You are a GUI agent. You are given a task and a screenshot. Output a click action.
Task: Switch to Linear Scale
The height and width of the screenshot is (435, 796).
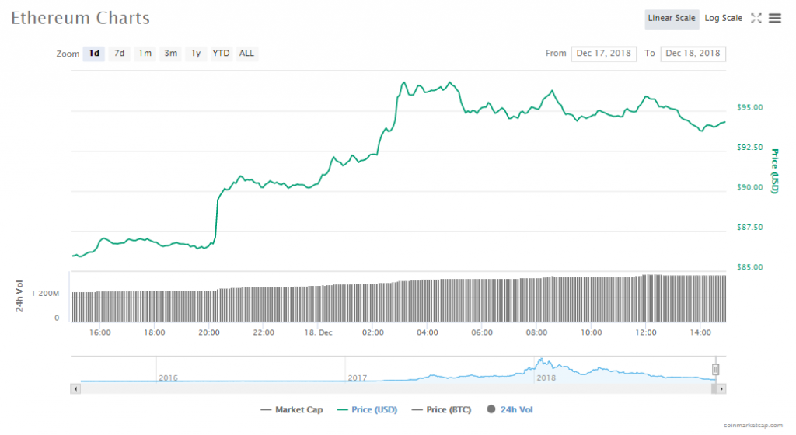click(672, 19)
